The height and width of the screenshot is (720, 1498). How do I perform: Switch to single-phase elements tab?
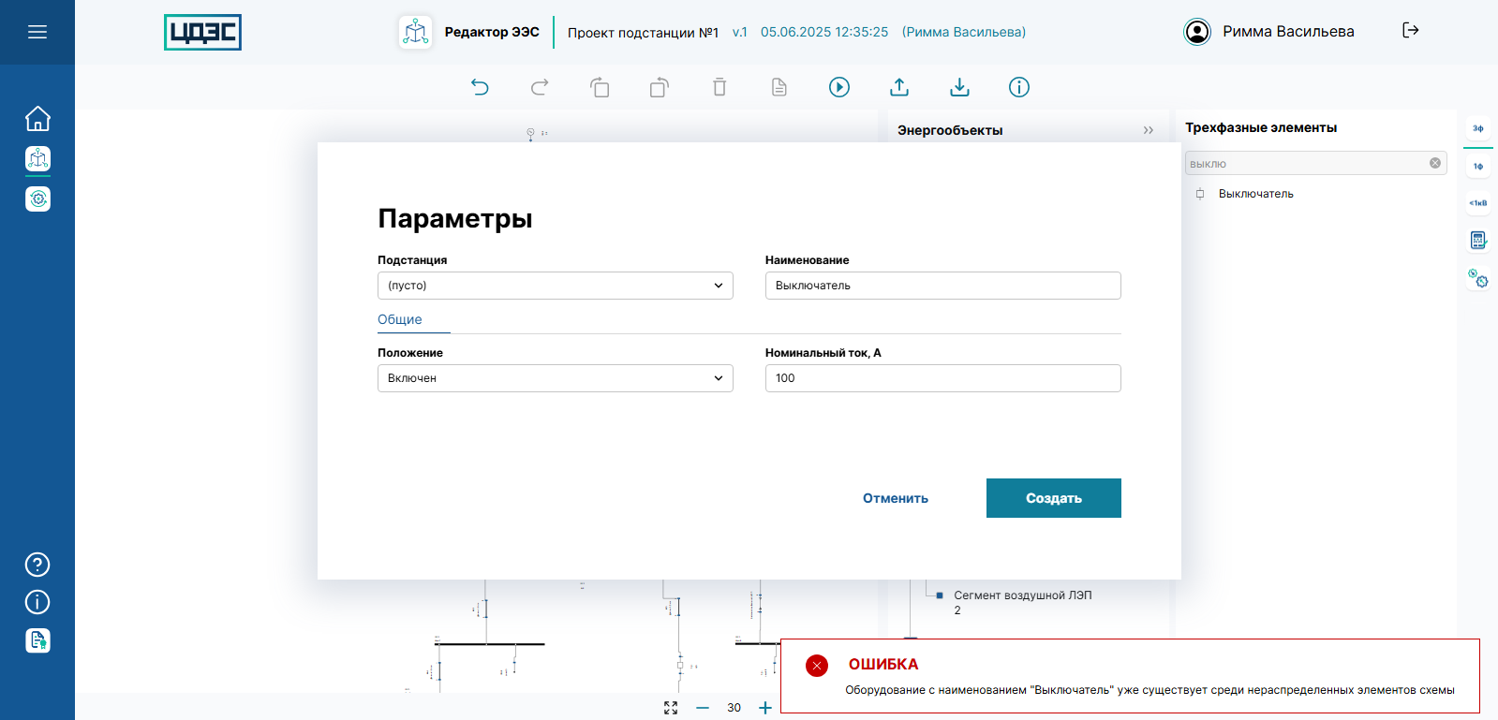1478,167
